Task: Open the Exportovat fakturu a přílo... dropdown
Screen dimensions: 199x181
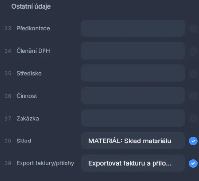Action: 133,163
